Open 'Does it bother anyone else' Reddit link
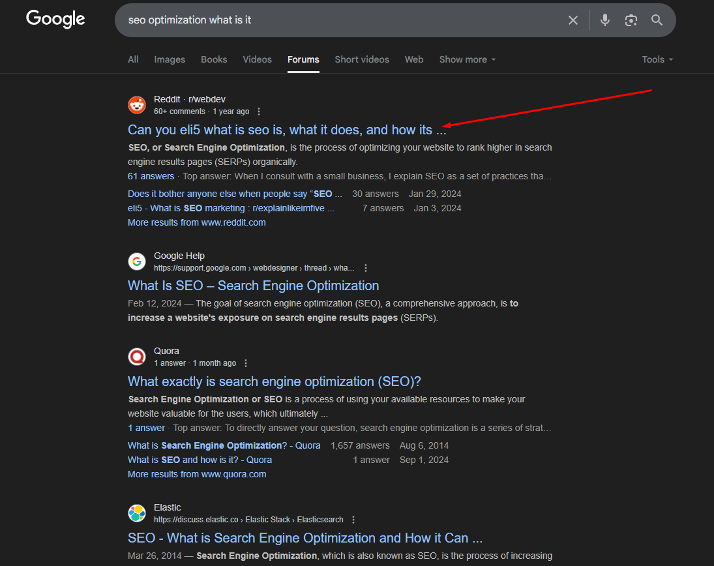 coord(235,194)
